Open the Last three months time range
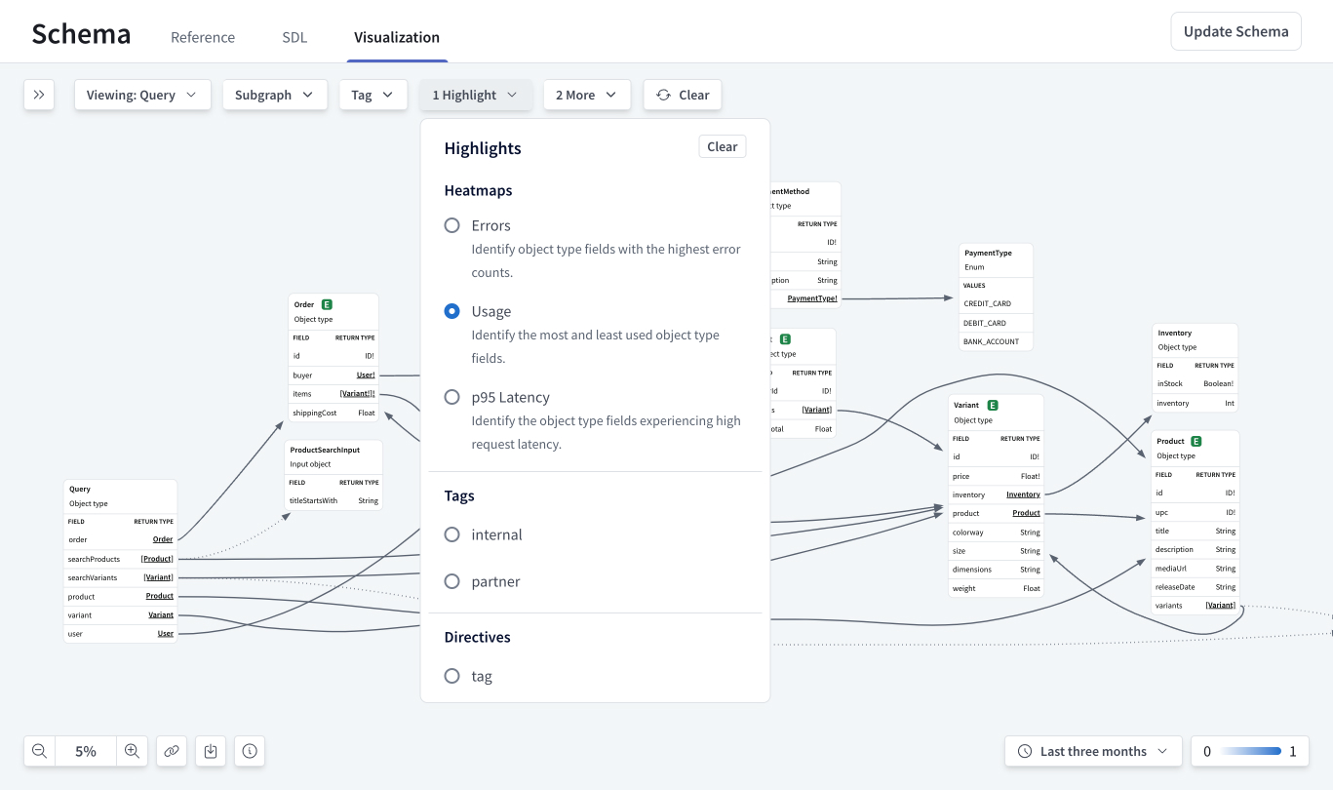Image resolution: width=1333 pixels, height=790 pixels. click(1093, 751)
